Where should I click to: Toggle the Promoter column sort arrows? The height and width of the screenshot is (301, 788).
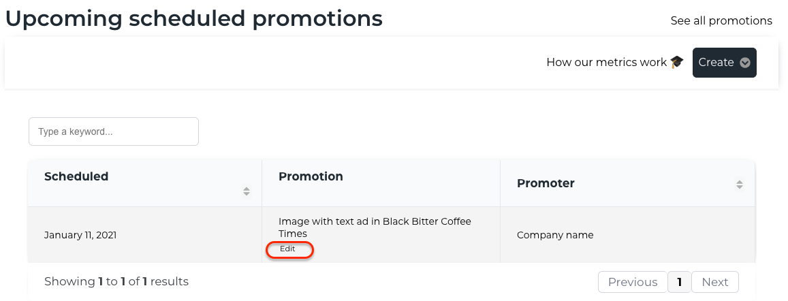739,185
